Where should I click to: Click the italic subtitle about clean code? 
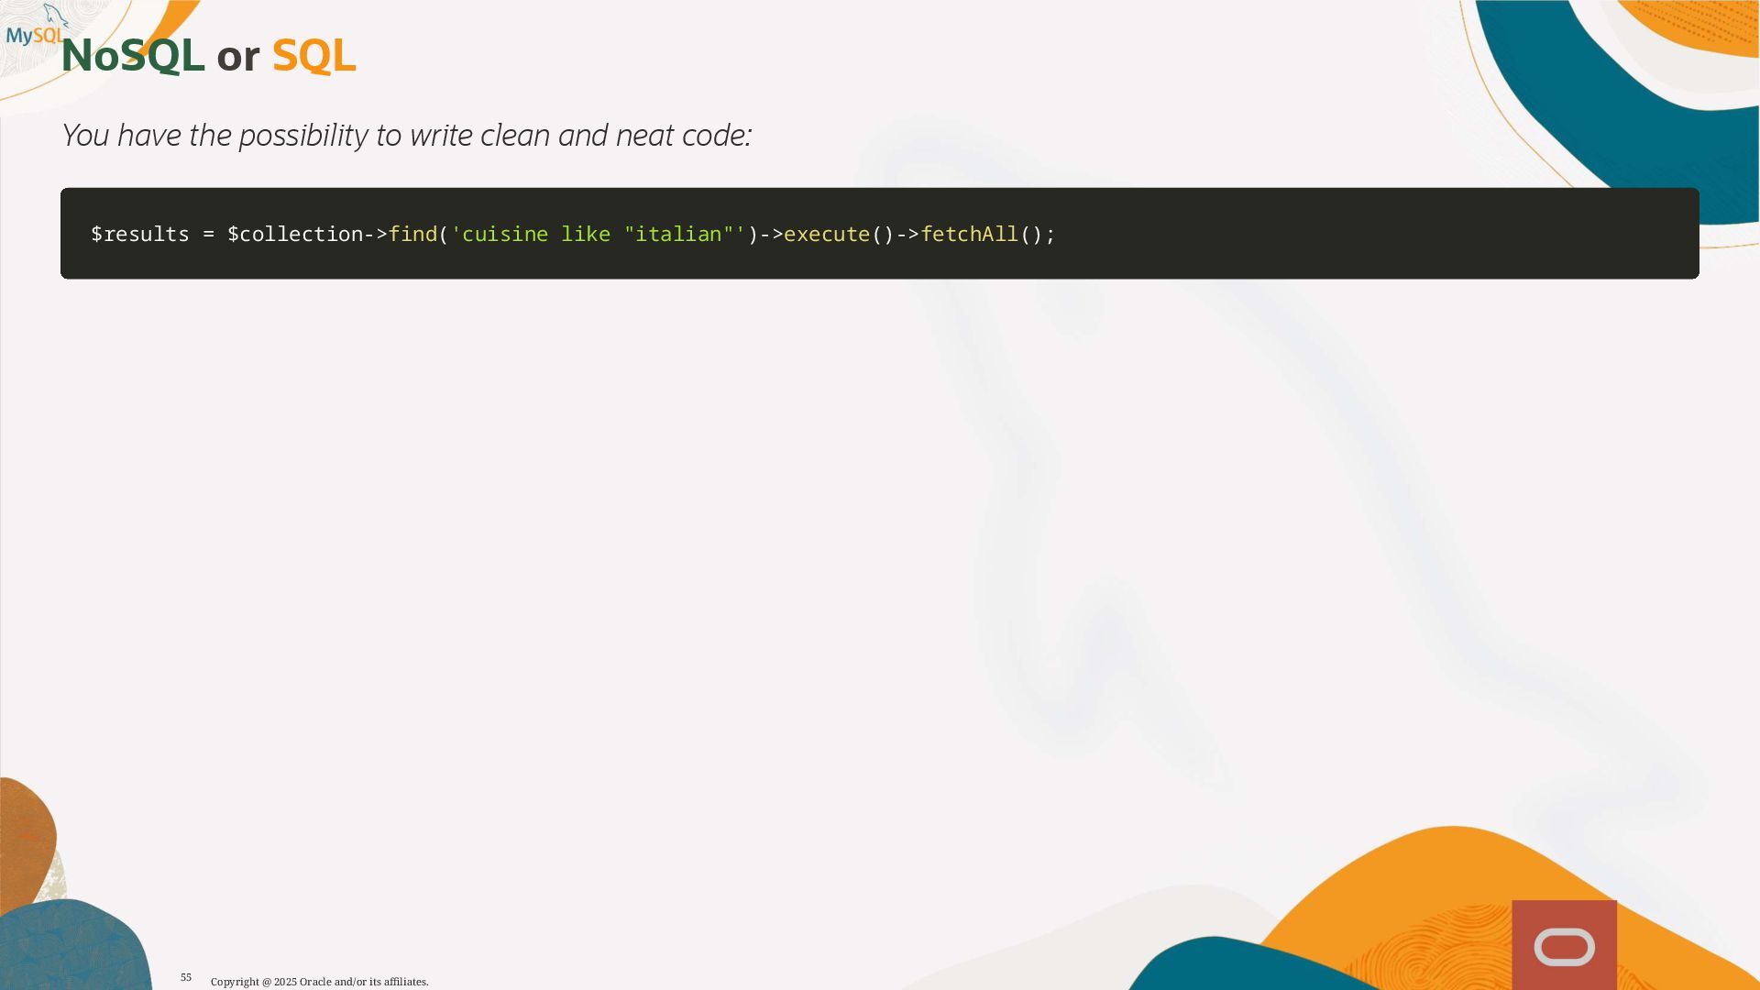point(406,136)
